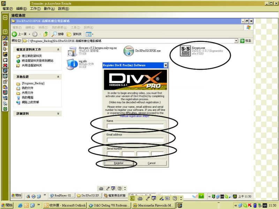Collapse the File and Folder Tasks panel
279x209 pixels.
[x=58, y=49]
